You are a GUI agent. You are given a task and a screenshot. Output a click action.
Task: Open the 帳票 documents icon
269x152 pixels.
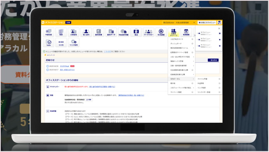(x=61, y=32)
